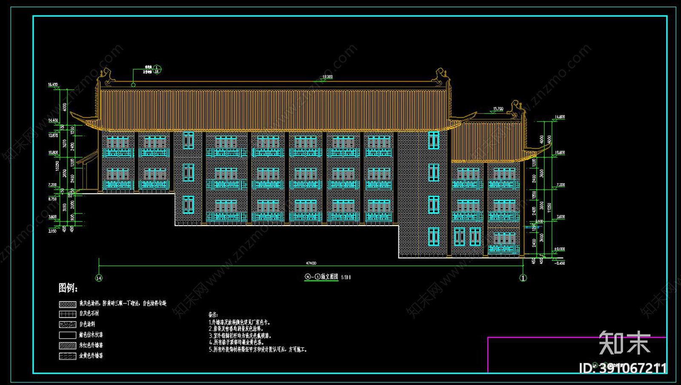Select the empty legend swatch for 赭色仿木纹漆

67,335
